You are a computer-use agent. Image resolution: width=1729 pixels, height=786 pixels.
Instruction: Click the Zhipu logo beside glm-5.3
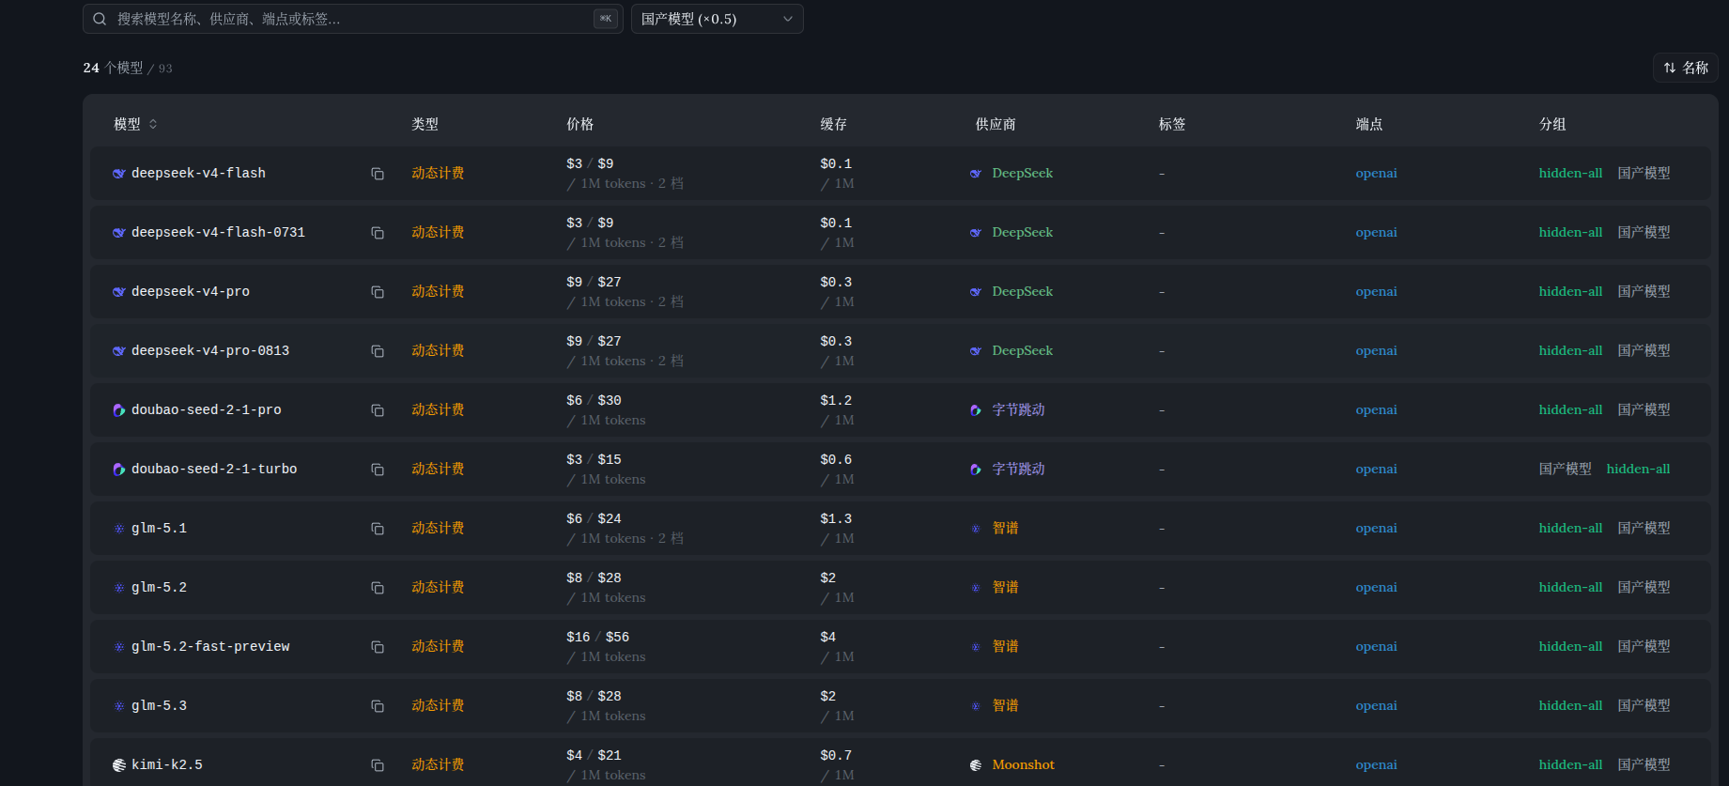pos(119,706)
